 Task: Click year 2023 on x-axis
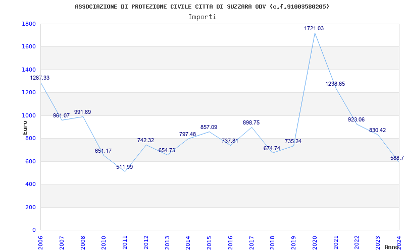[378, 243]
